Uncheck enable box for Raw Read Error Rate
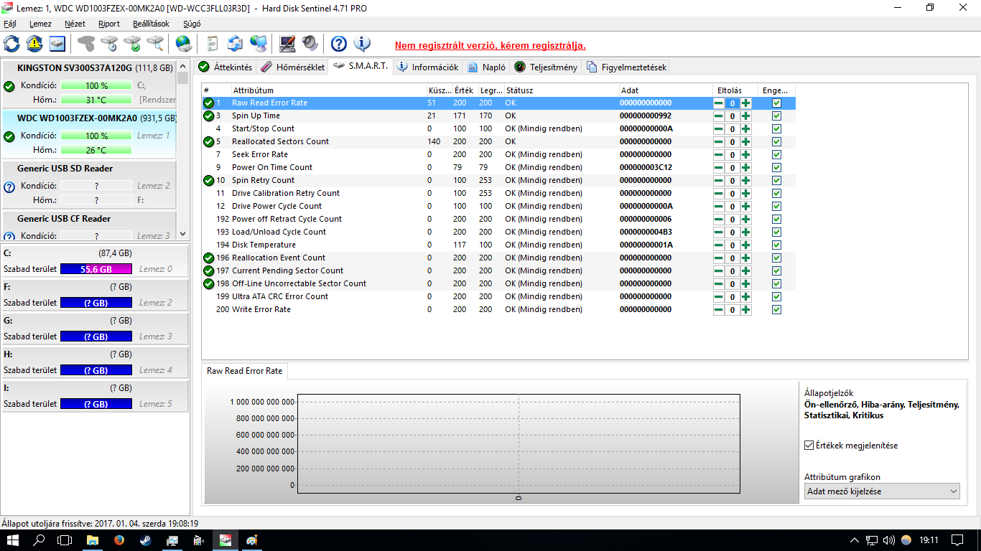The height and width of the screenshot is (551, 981). tap(776, 103)
